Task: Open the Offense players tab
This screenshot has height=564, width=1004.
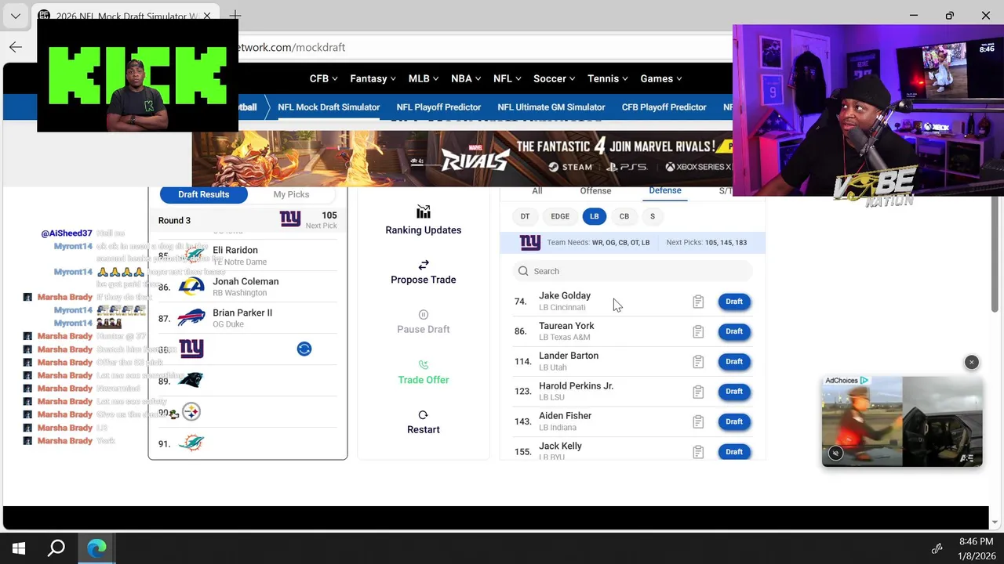Action: click(x=595, y=191)
